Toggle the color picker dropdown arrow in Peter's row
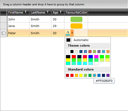 72,33
